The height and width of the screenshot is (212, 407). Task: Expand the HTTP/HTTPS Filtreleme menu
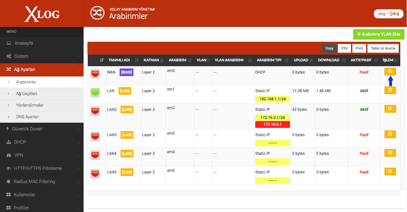(x=42, y=168)
